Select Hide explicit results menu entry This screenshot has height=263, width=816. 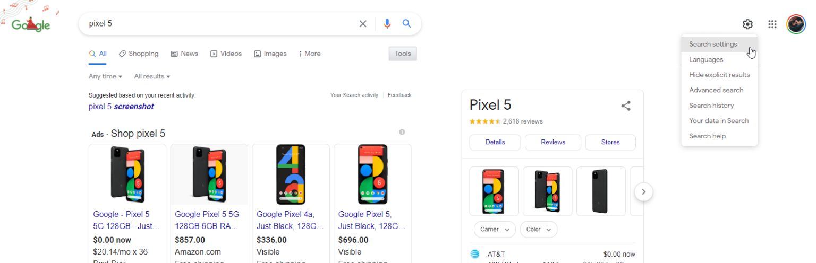[719, 75]
